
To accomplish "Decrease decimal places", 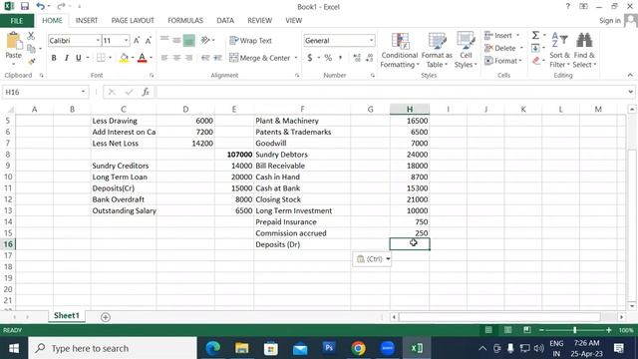I will click(x=370, y=58).
